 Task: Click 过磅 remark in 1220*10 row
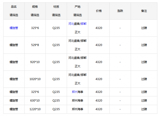(144, 109)
